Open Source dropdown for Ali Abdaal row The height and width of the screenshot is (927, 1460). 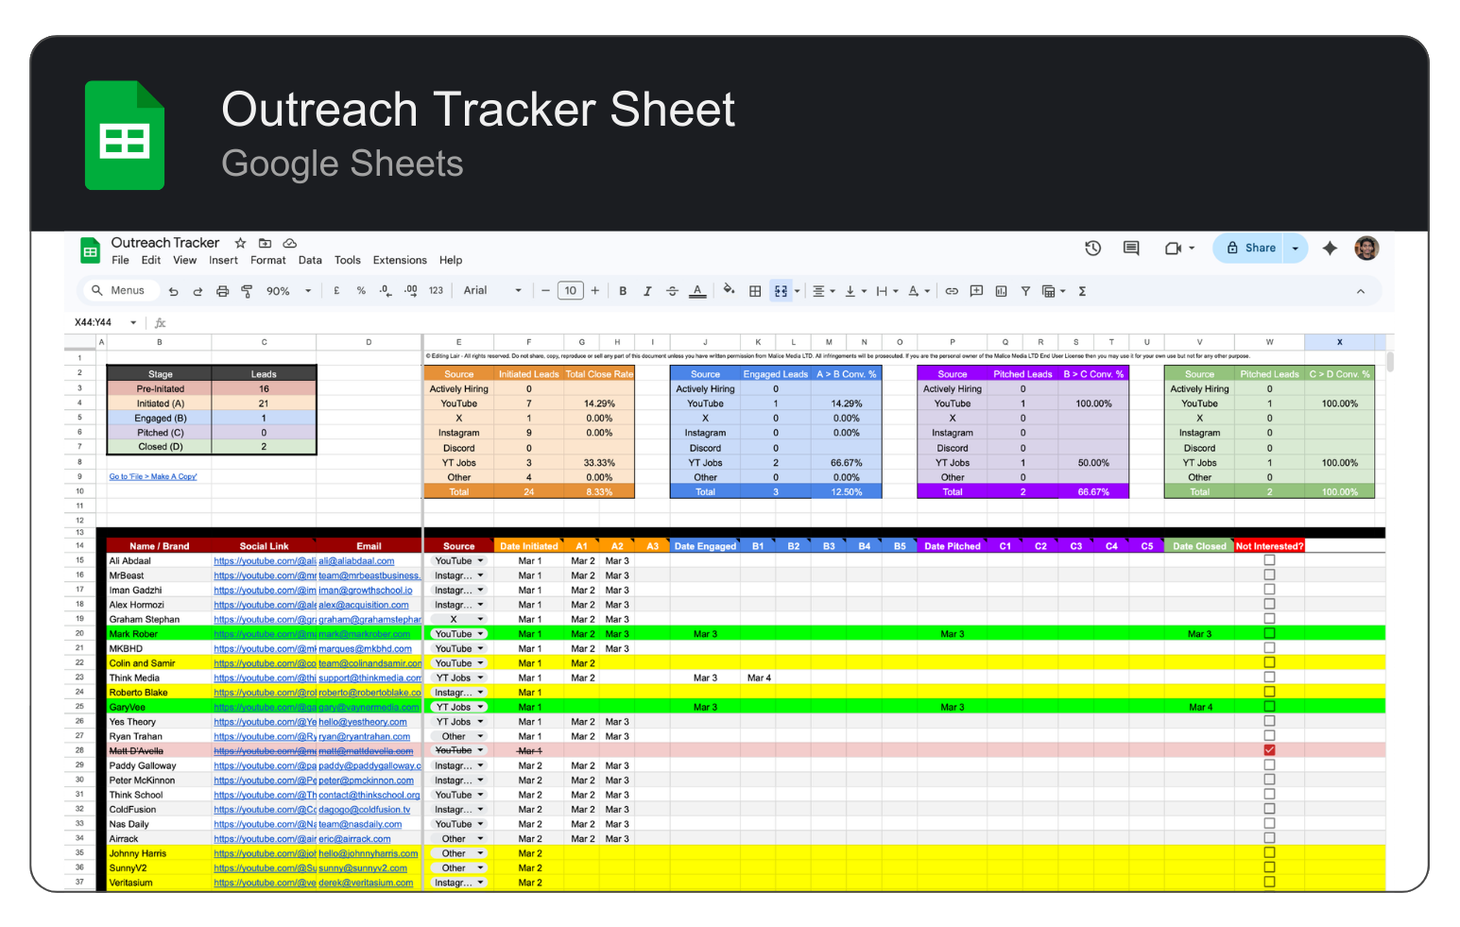pyautogui.click(x=459, y=560)
